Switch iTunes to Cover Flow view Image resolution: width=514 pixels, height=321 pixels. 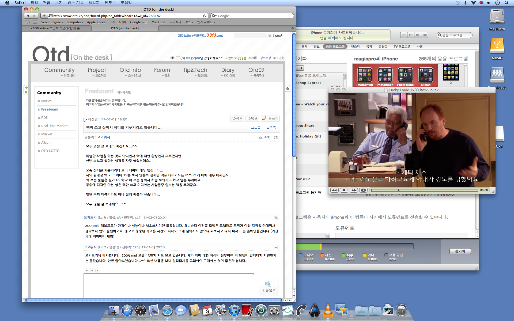[x=425, y=35]
